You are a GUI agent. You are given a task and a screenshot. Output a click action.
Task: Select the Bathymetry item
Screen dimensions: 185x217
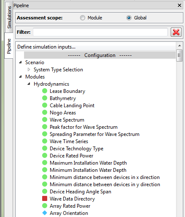[x=63, y=98]
